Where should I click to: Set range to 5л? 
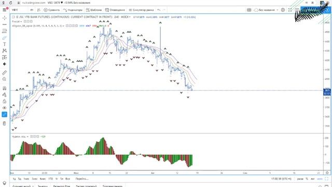point(62,179)
